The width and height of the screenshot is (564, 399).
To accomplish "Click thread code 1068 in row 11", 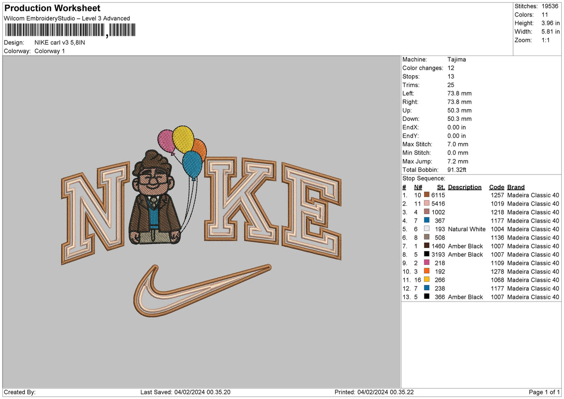I will [x=497, y=280].
